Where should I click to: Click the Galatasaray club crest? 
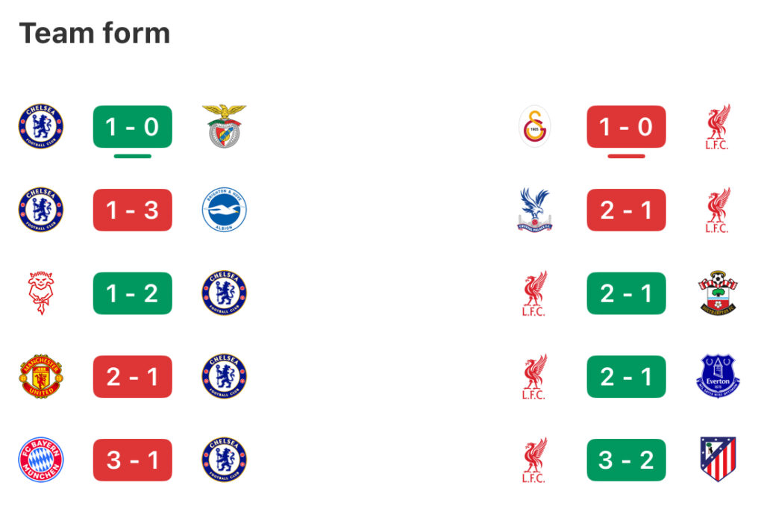(x=535, y=127)
